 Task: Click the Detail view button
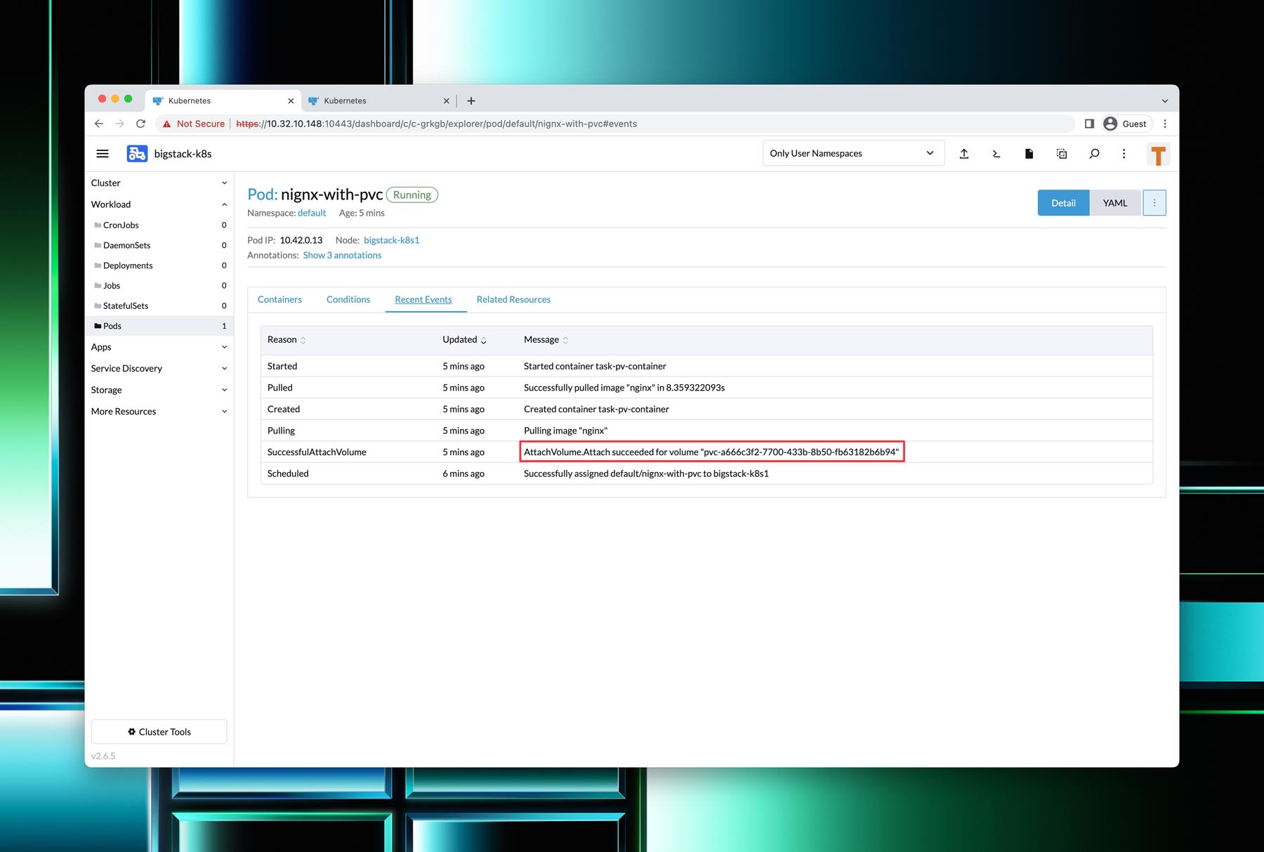pos(1063,203)
